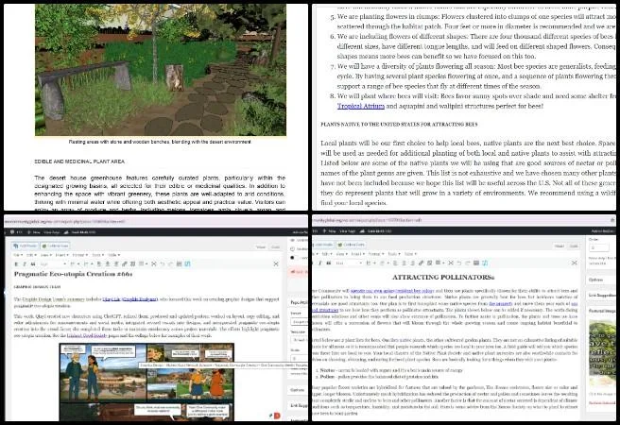620x425 pixels.
Task: Switch to the Text editor tab
Action: pyautogui.click(x=275, y=247)
